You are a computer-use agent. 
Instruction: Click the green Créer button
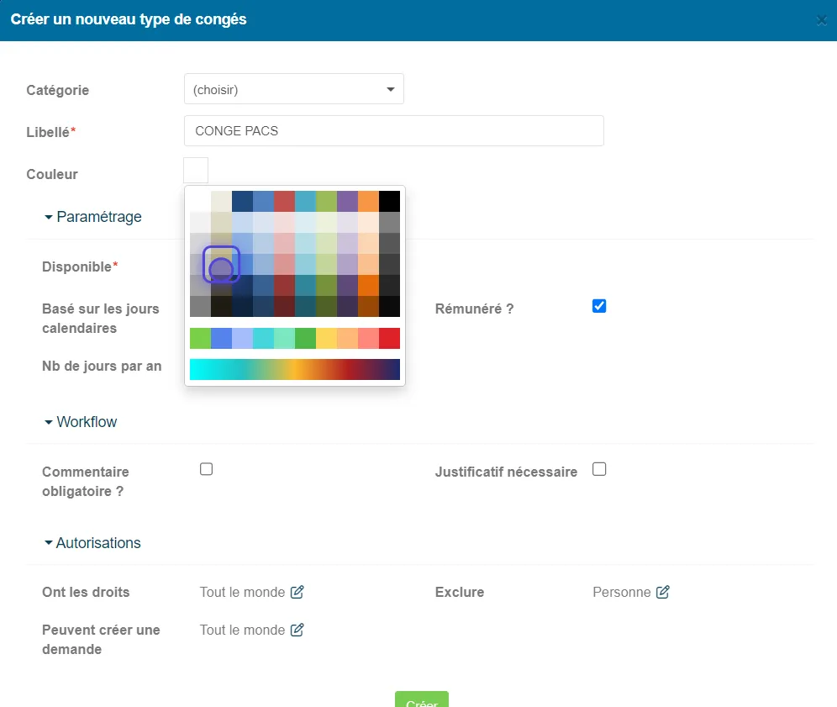tap(422, 699)
